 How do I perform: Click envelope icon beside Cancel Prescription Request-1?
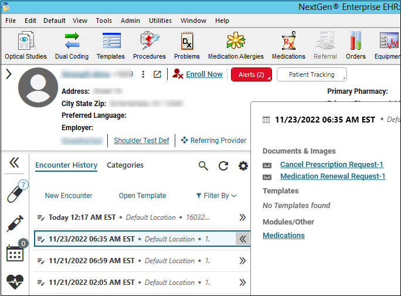coord(267,165)
